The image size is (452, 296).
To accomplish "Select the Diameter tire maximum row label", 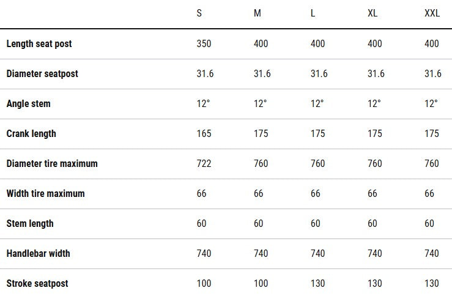I will click(52, 164).
